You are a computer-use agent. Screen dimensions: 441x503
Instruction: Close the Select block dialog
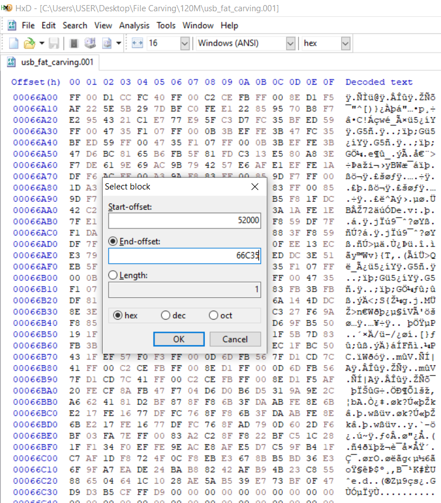pyautogui.click(x=255, y=187)
